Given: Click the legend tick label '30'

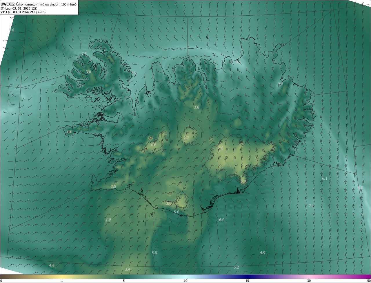Looking at the screenshot, I should (309, 281).
